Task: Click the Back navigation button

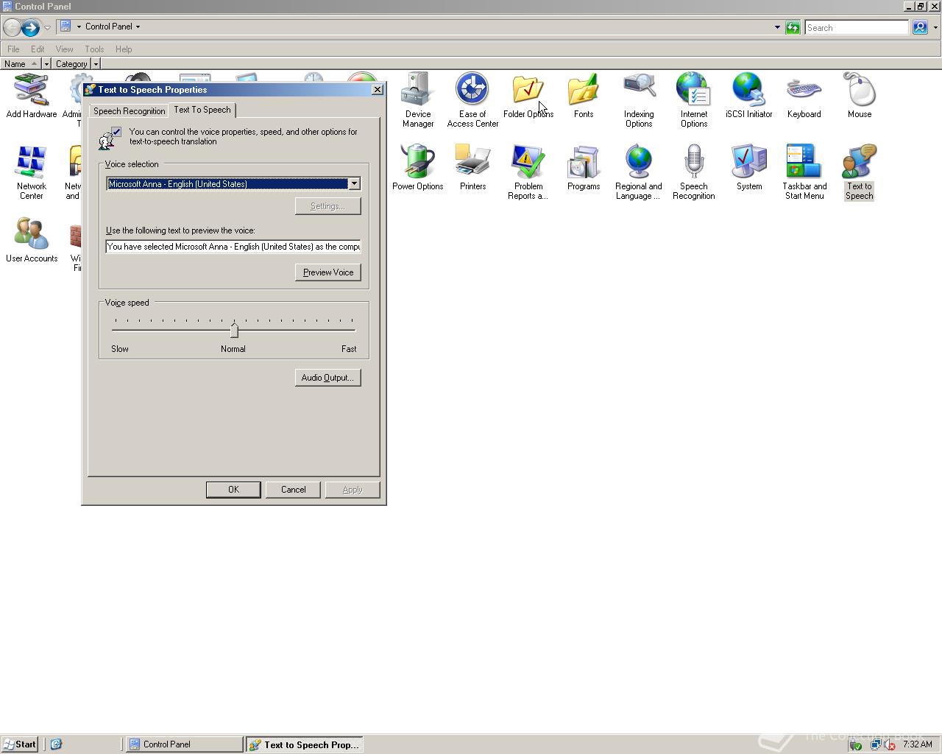Action: 12,28
